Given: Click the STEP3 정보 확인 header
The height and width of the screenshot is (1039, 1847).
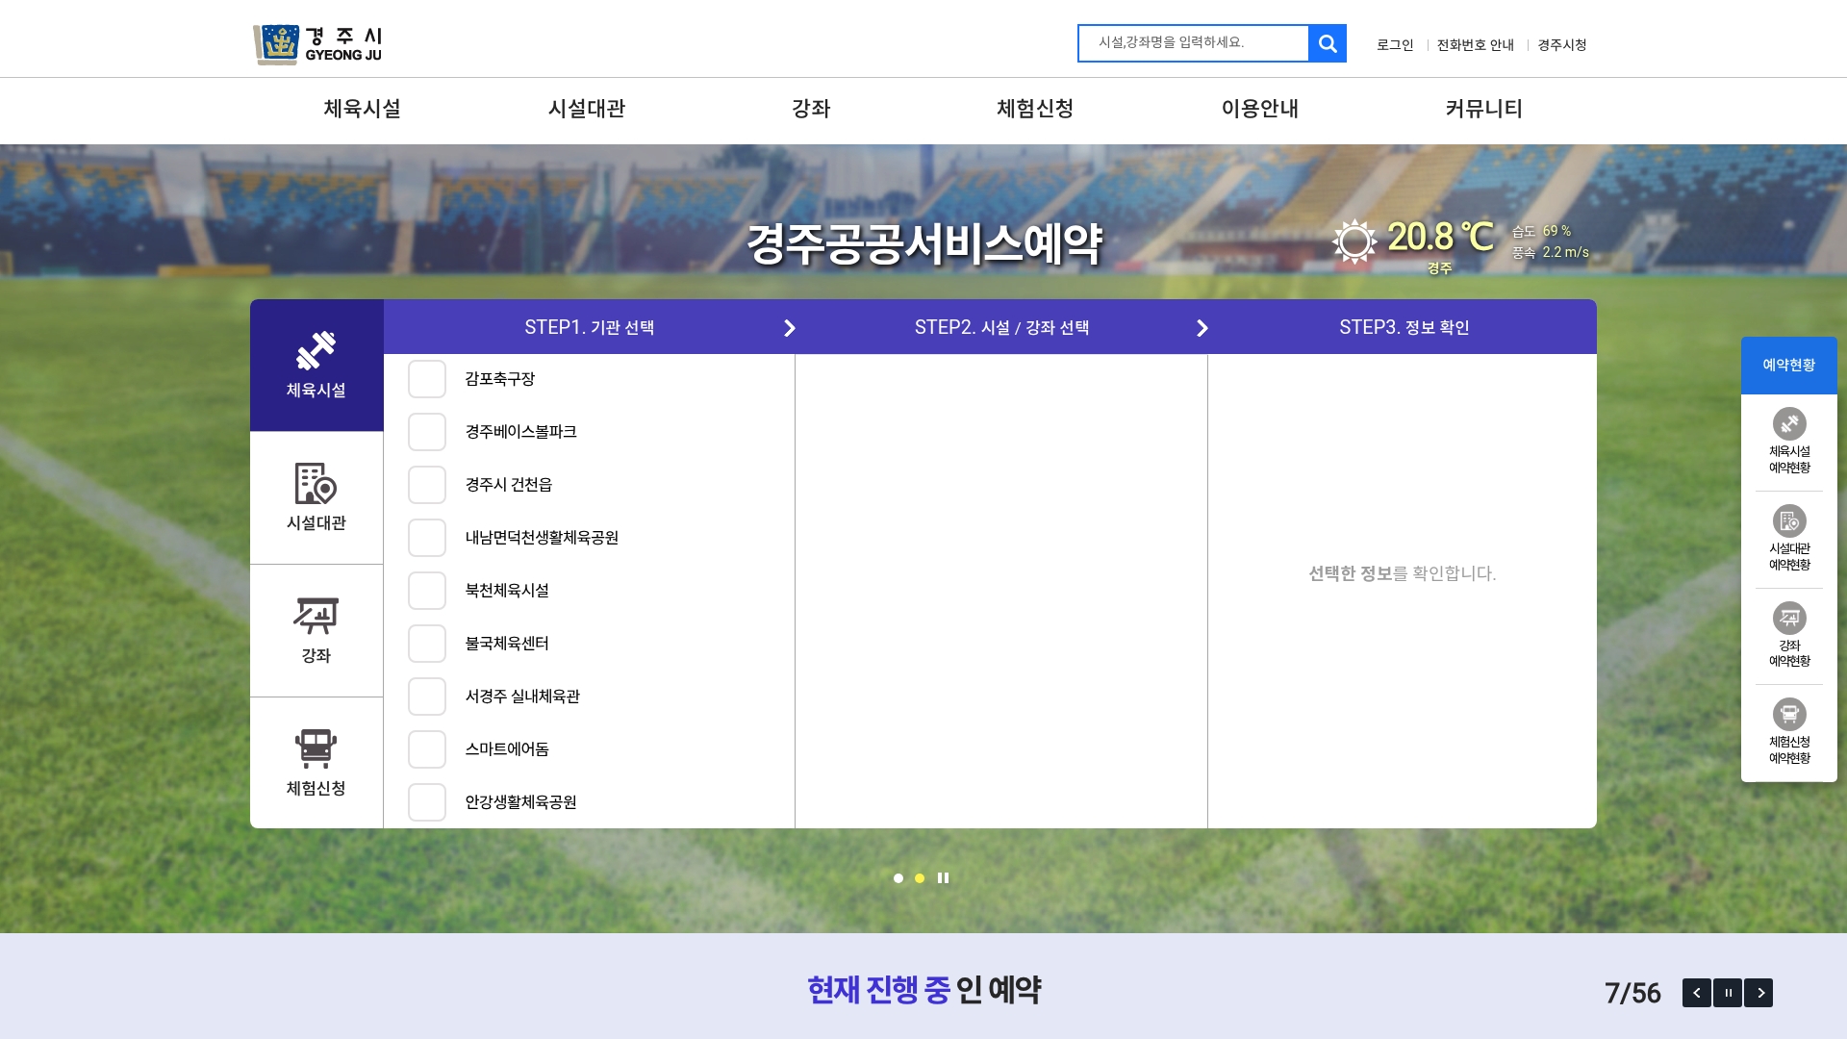Looking at the screenshot, I should point(1404,328).
